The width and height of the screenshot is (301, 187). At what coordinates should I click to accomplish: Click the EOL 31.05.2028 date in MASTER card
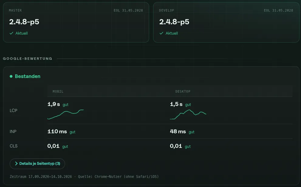[128, 10]
